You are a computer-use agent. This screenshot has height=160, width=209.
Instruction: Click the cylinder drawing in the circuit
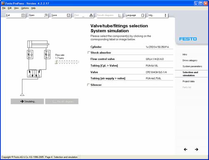(38, 44)
